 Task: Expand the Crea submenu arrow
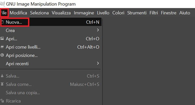[x=98, y=30]
